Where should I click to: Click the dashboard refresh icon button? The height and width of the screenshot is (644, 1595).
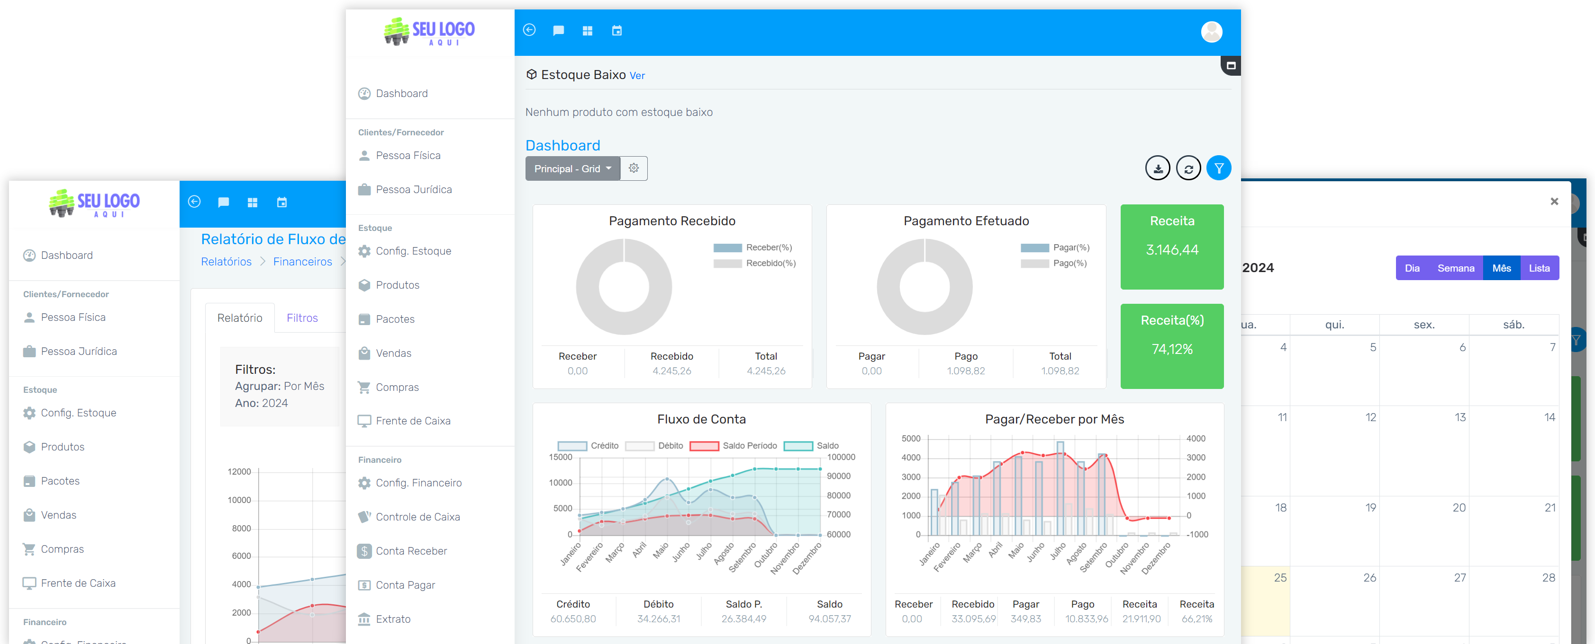[x=1188, y=168]
